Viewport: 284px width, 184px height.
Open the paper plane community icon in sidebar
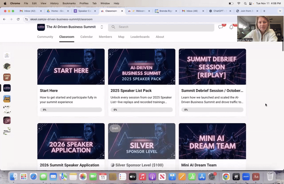point(7,109)
